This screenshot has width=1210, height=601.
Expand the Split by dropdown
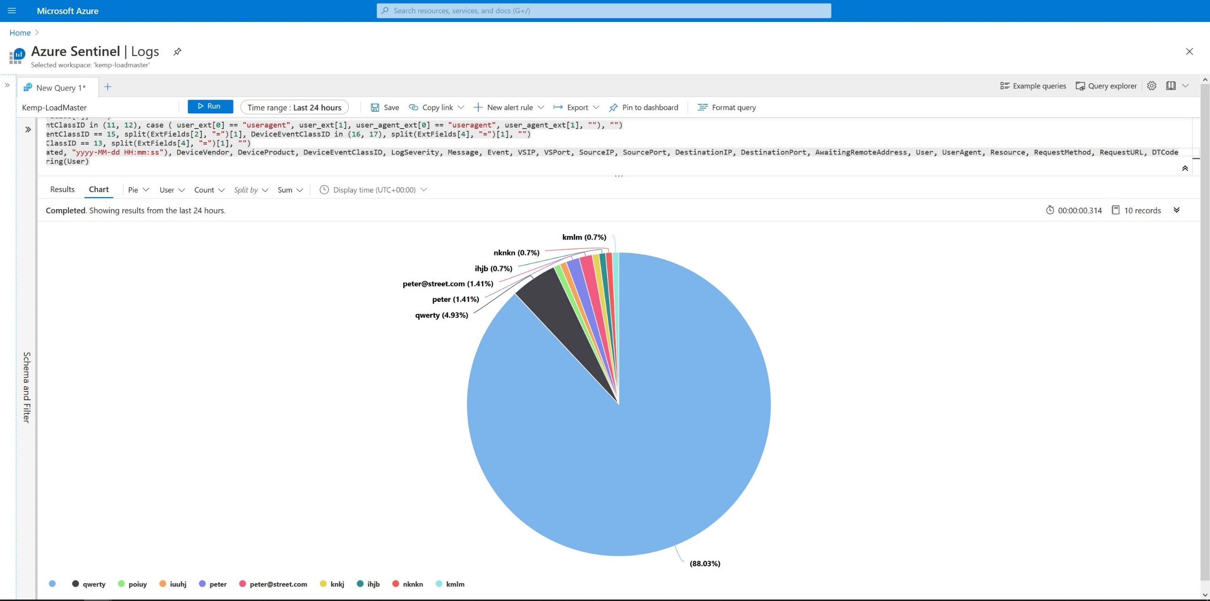tap(251, 190)
